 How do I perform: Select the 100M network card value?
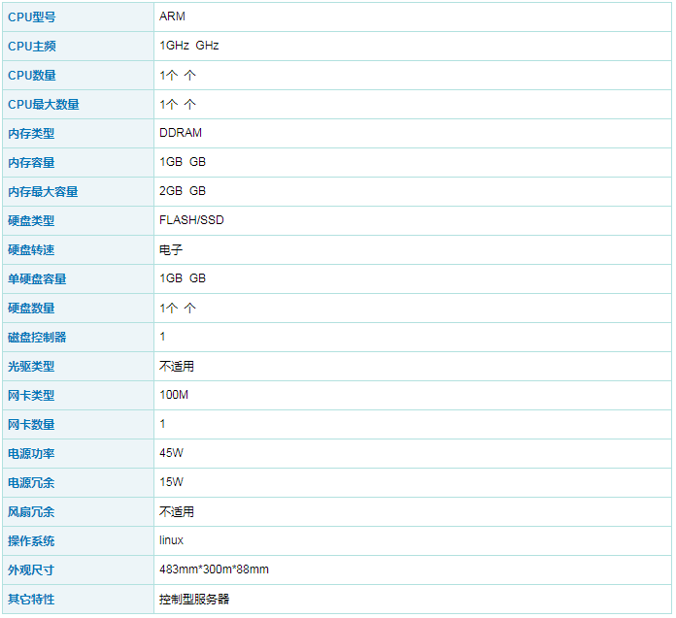click(x=174, y=395)
